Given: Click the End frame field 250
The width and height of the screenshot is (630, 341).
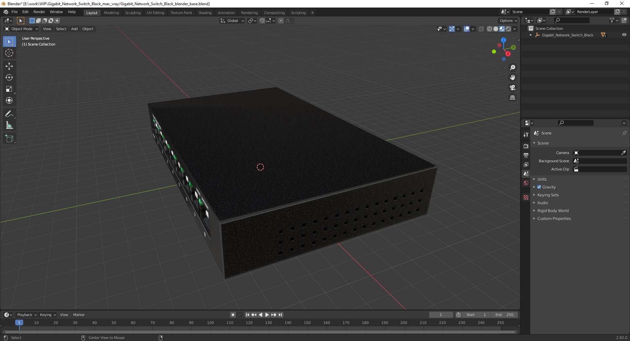Looking at the screenshot, I should tap(504, 315).
